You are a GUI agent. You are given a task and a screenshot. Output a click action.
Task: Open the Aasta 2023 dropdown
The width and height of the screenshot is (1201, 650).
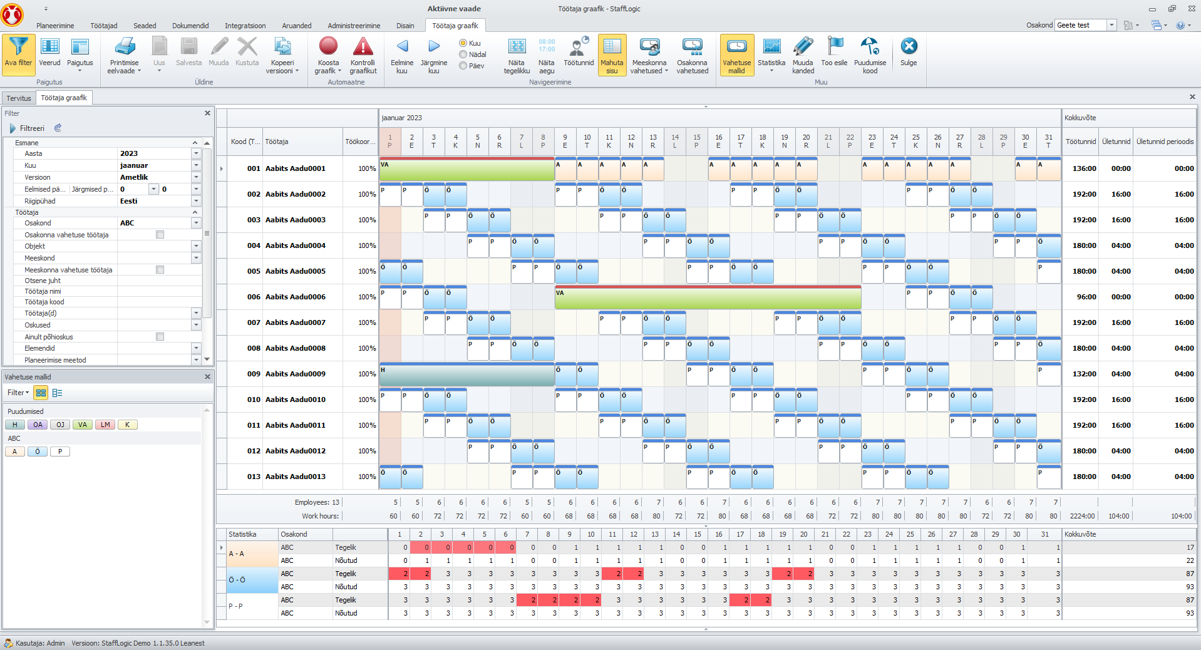tap(196, 153)
